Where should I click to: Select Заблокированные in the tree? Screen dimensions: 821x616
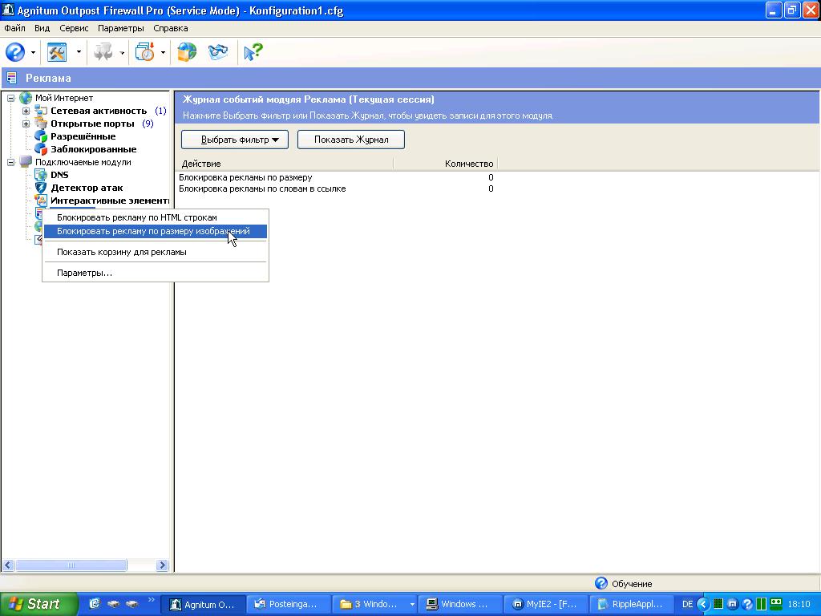click(x=93, y=149)
